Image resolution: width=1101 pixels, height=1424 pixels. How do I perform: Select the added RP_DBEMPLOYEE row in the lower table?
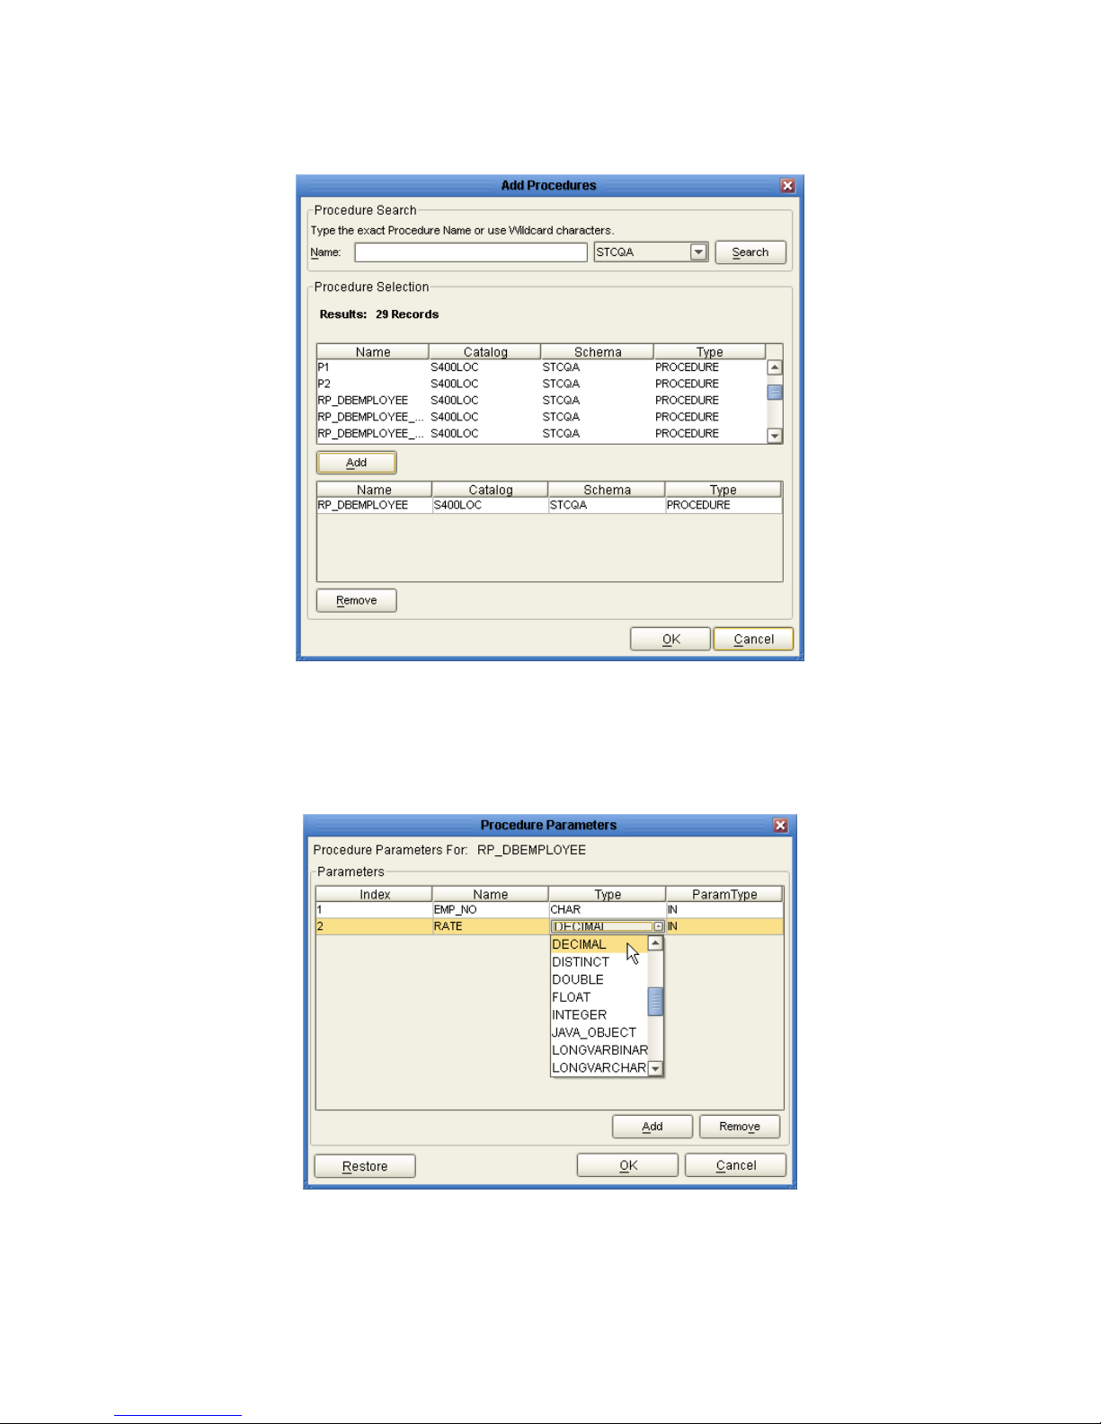(549, 506)
